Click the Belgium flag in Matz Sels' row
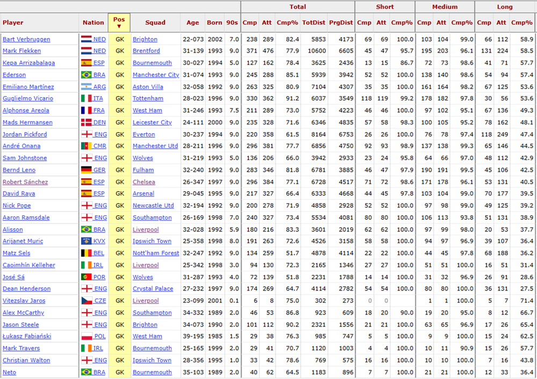This screenshot has width=537, height=379. [x=86, y=253]
